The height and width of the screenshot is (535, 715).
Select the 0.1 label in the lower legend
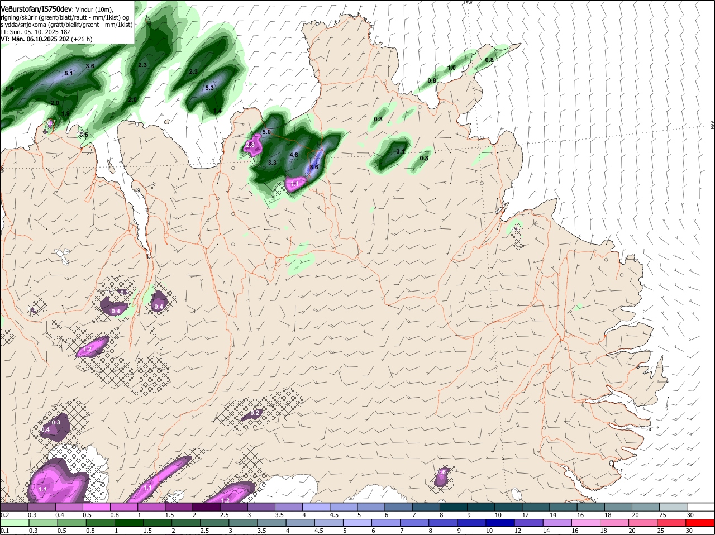[4, 531]
